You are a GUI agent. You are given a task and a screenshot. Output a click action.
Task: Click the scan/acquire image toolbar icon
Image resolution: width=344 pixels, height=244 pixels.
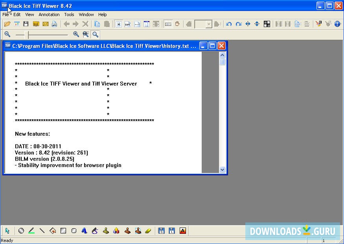pyautogui.click(x=17, y=24)
